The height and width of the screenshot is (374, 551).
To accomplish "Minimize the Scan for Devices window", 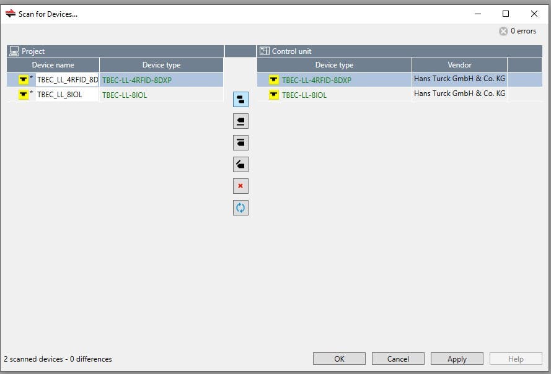I will pos(478,14).
